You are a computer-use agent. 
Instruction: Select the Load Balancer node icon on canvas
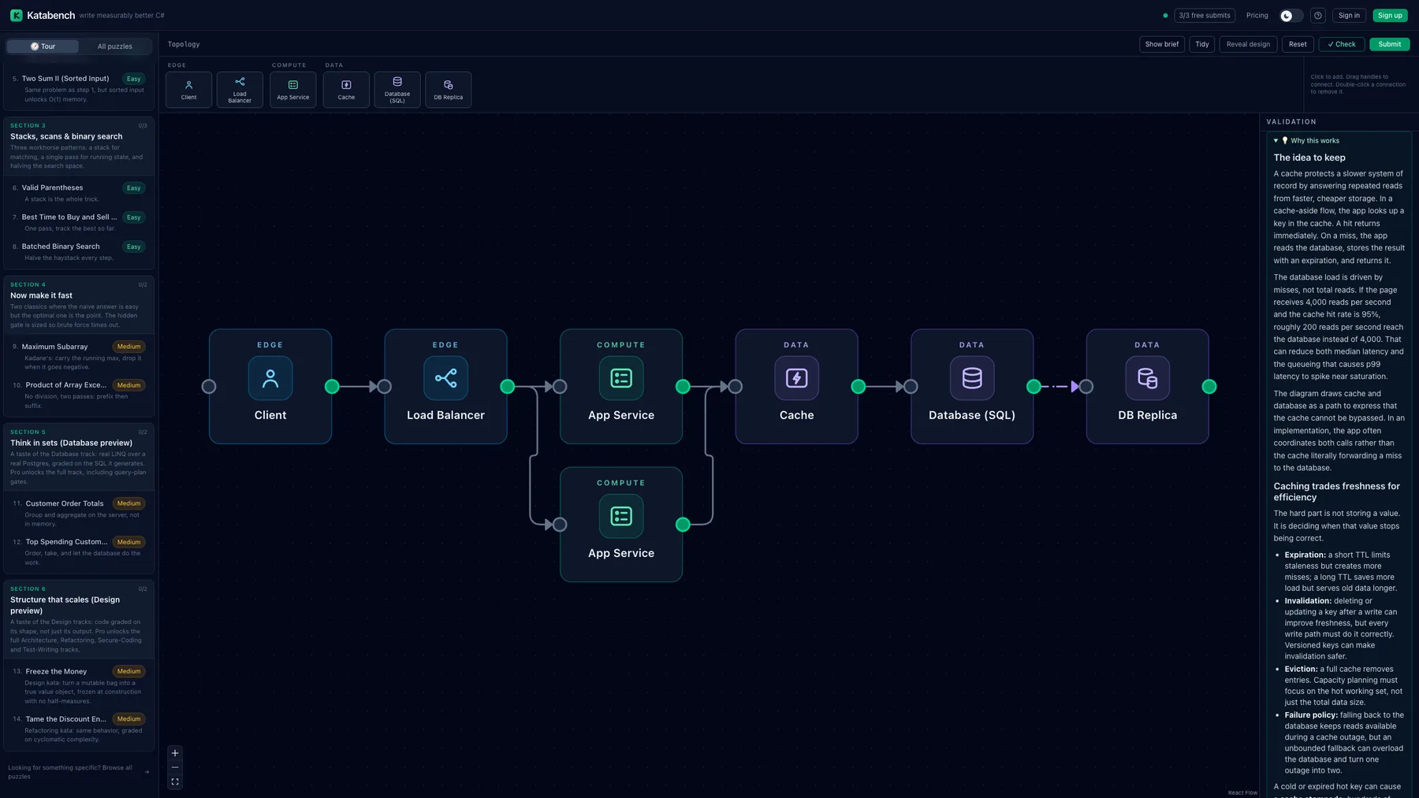(x=445, y=378)
